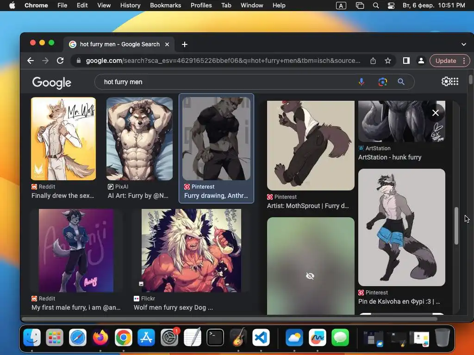Open the Bookmarks menu

[165, 6]
